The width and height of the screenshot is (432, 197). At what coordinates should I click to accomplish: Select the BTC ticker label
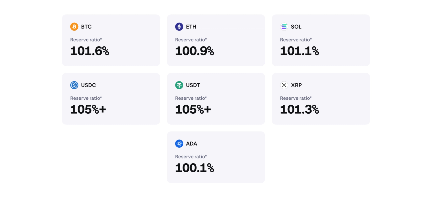[x=86, y=27]
